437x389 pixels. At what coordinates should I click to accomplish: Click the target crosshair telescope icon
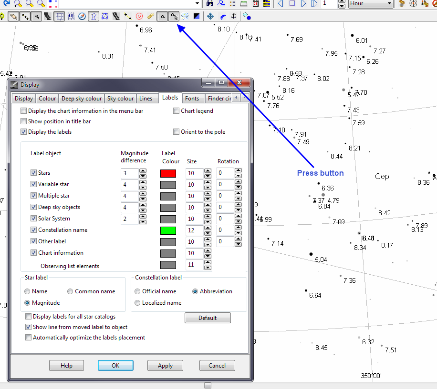tap(413, 3)
